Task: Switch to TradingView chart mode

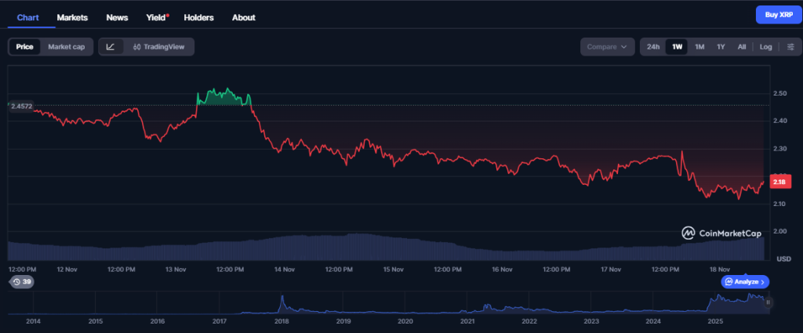Action: [158, 47]
